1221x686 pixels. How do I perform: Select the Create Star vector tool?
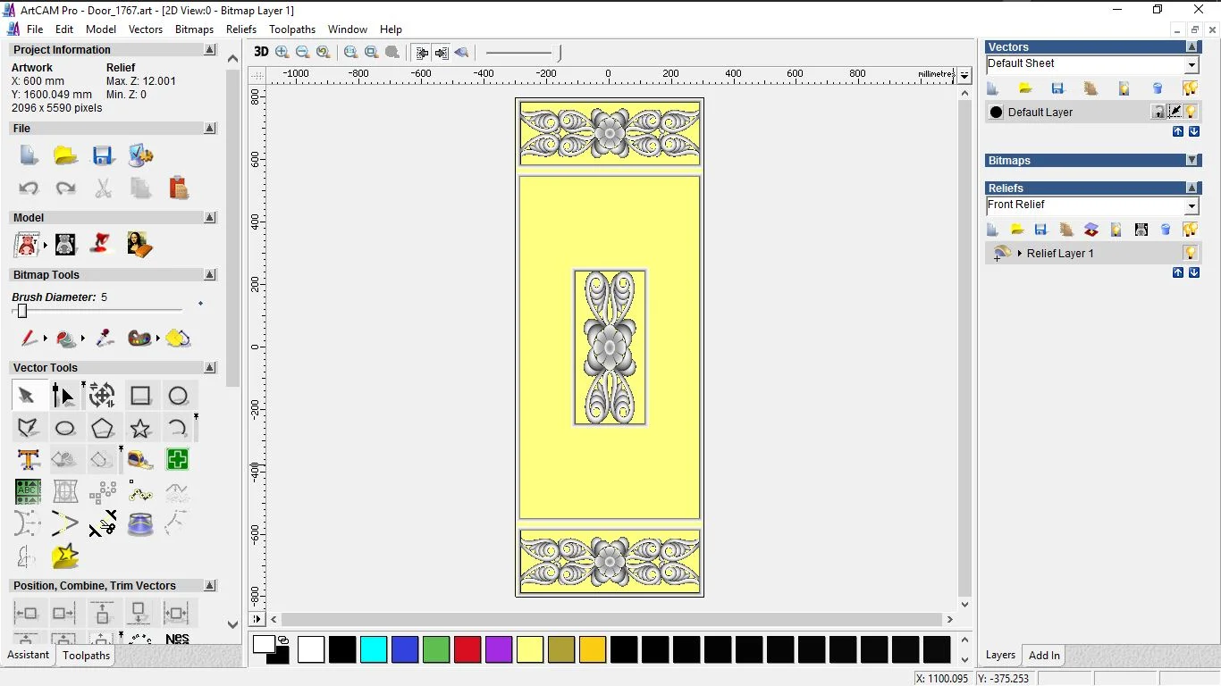click(x=140, y=429)
